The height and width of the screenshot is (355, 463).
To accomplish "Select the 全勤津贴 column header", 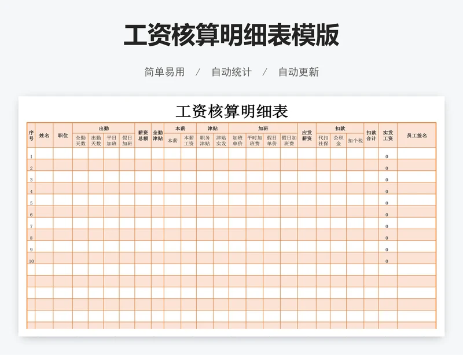I will (157, 136).
